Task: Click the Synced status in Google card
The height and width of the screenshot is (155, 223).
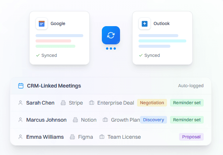Action: coord(49,55)
